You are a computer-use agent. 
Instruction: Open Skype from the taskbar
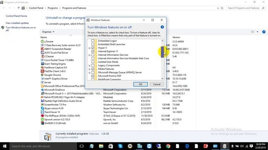(x=120, y=146)
